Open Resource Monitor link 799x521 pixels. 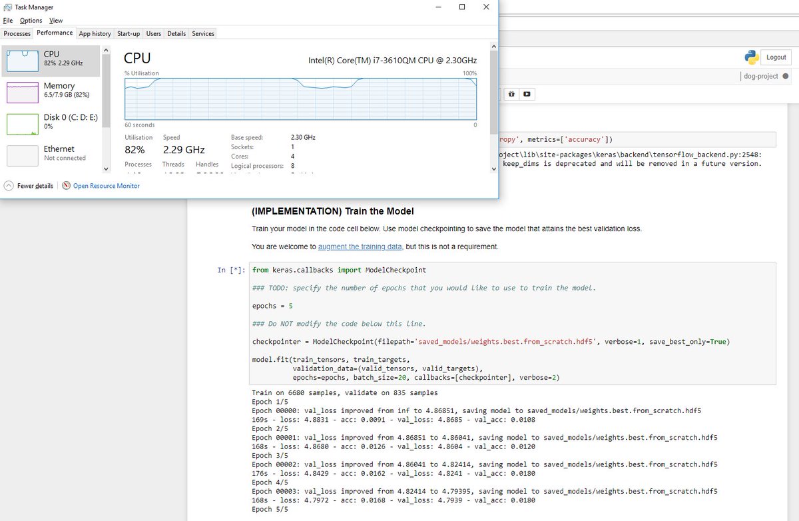tap(107, 186)
